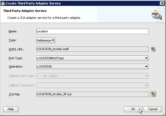The width and height of the screenshot is (166, 116).
Task: Open Help for this dialog
Action: (x=11, y=109)
